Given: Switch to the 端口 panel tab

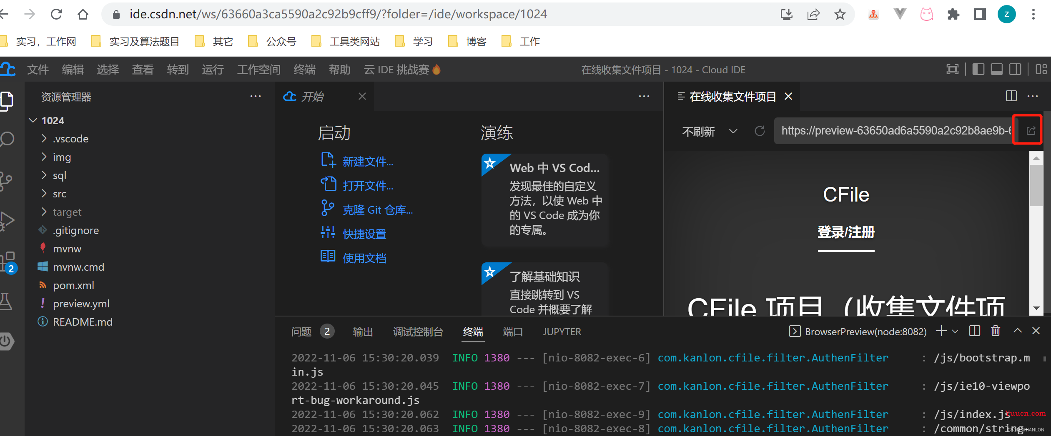Looking at the screenshot, I should (x=513, y=332).
